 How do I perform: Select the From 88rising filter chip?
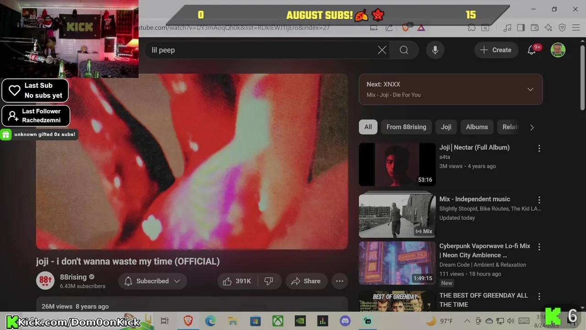(x=406, y=127)
